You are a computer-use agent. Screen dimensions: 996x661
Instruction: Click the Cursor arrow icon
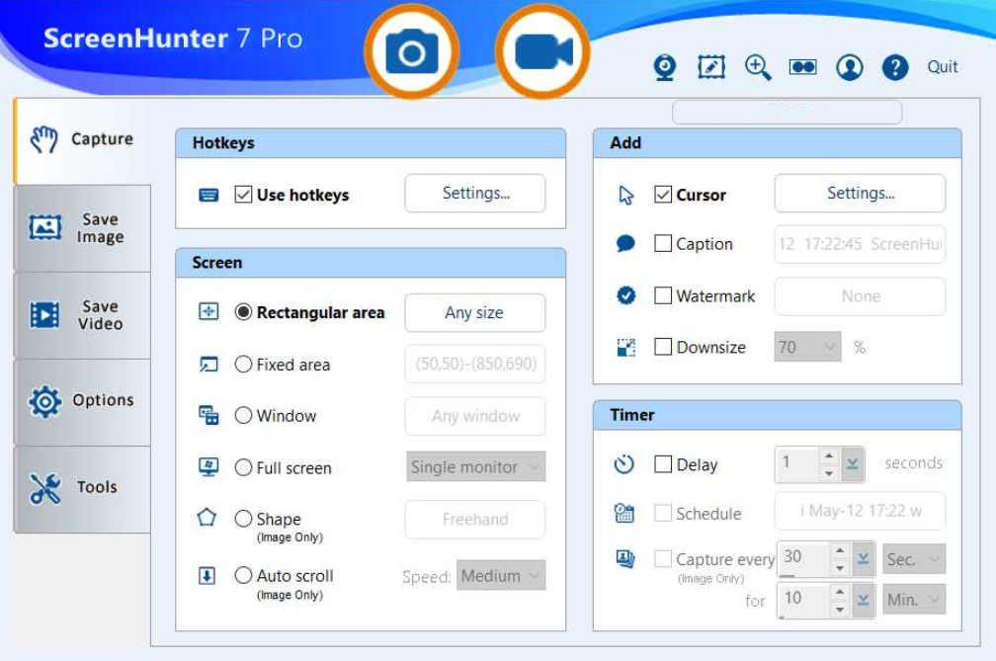tap(626, 195)
